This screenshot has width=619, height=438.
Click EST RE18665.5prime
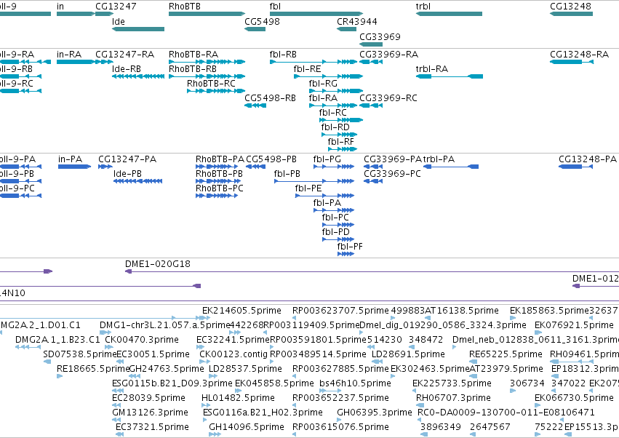pyautogui.click(x=93, y=369)
